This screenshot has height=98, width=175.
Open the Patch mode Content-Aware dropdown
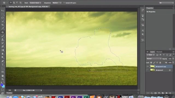(35, 3)
